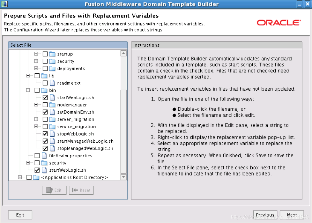Viewport: 312px width, 223px height.
Task: Click scroll down arrow in file tree
Action: pos(123,177)
